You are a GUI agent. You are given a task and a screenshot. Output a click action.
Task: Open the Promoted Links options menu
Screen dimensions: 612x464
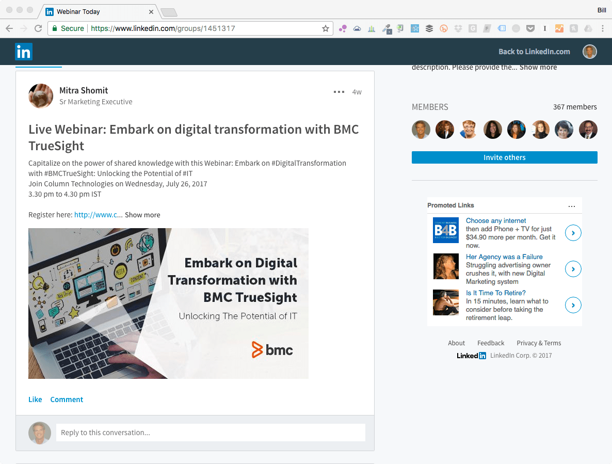(571, 205)
